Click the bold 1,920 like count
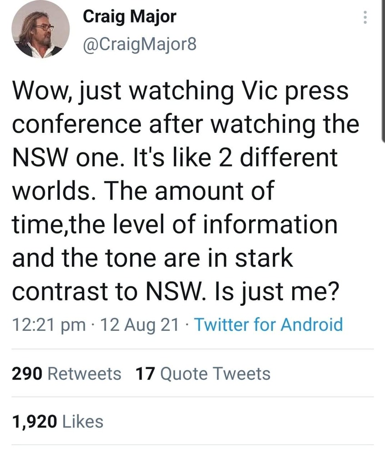The height and width of the screenshot is (455, 385). pos(35,422)
